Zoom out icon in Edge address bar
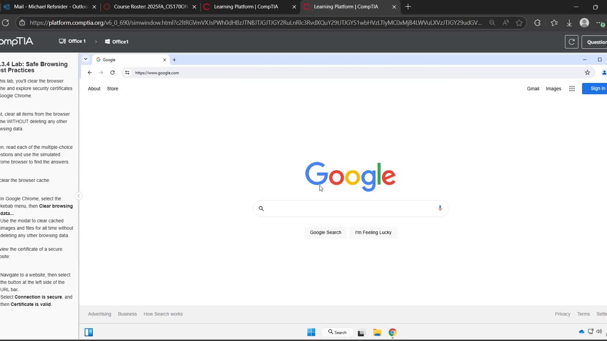Image resolution: width=607 pixels, height=341 pixels. pyautogui.click(x=492, y=22)
